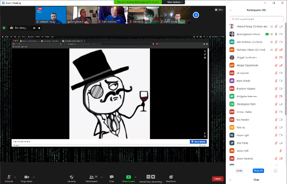Image resolution: width=287 pixels, height=184 pixels.
Task: Select participant Braelynn Wagner
Action: (256, 88)
